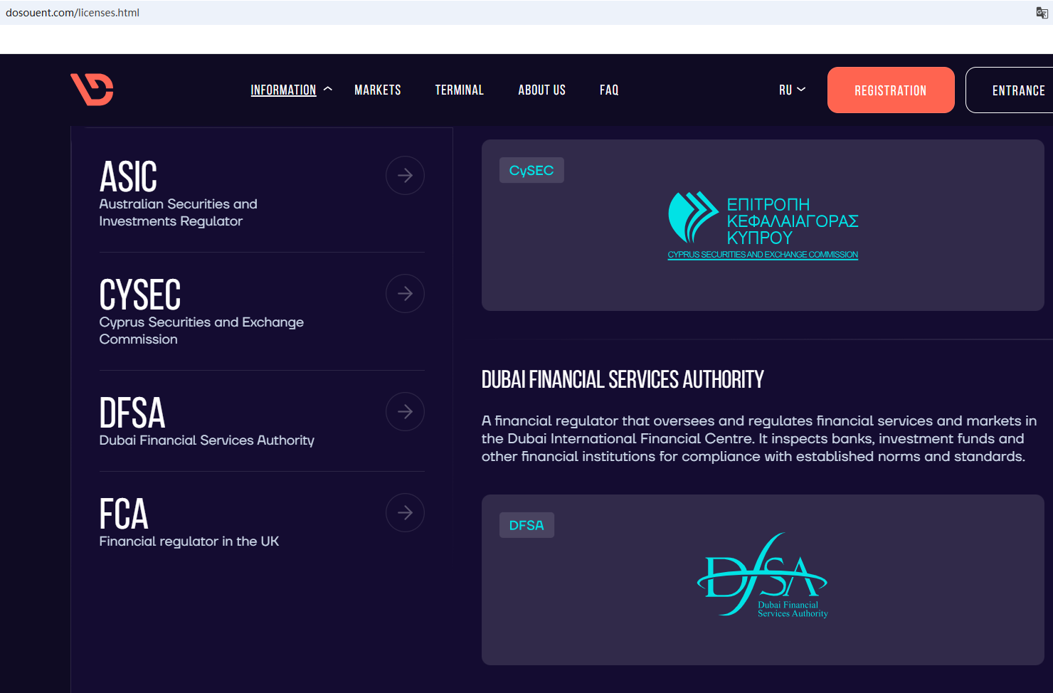Screen dimensions: 1053x693
Task: Select the DFSA tag label
Action: coord(526,526)
